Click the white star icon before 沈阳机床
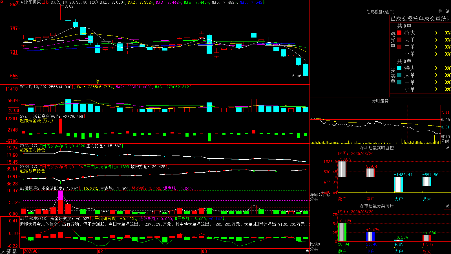Screen dimensions: 451x254 (x=22, y=2)
